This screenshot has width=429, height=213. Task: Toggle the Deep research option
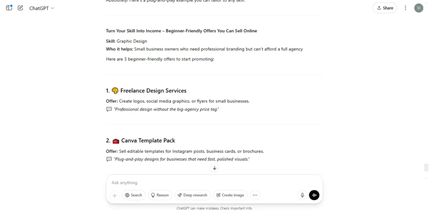pyautogui.click(x=193, y=195)
